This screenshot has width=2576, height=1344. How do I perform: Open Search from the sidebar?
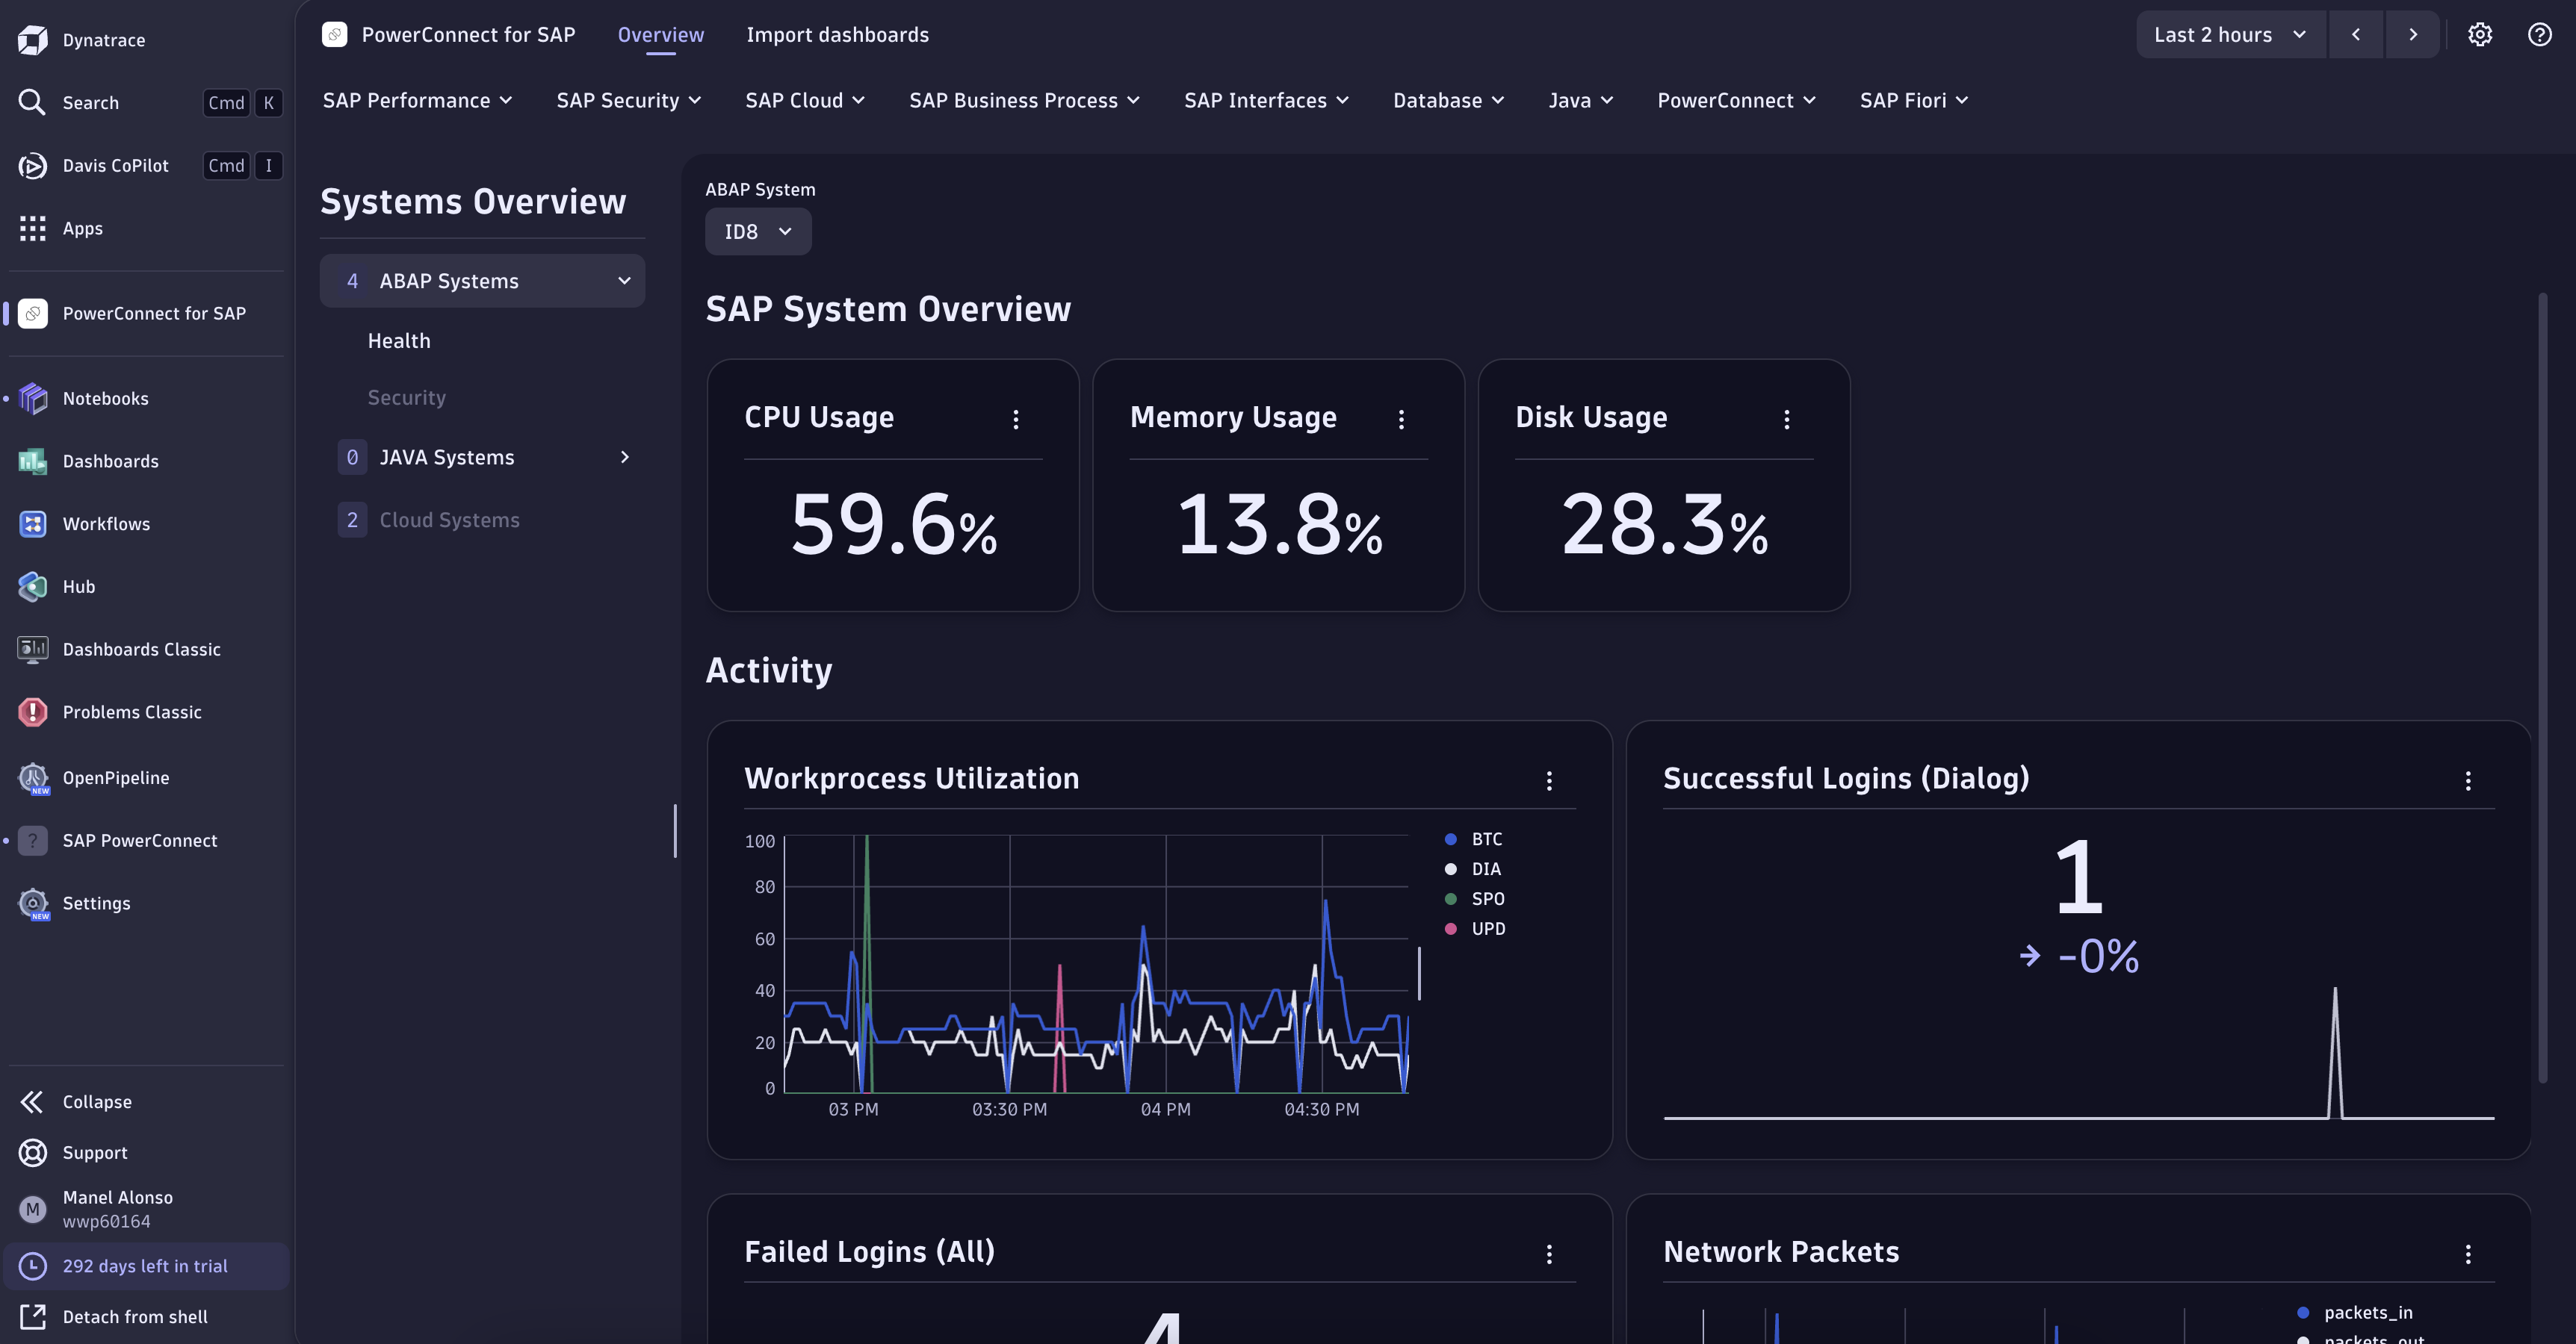coord(90,102)
